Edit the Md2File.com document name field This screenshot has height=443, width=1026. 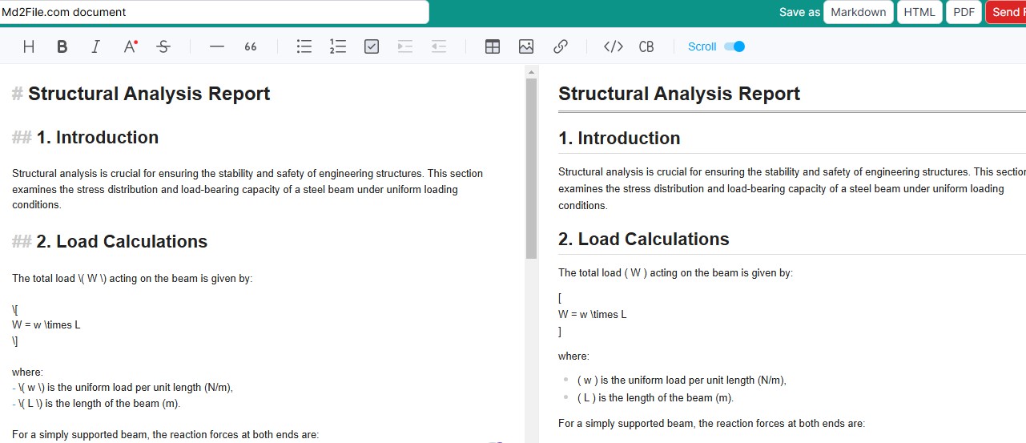tap(214, 12)
